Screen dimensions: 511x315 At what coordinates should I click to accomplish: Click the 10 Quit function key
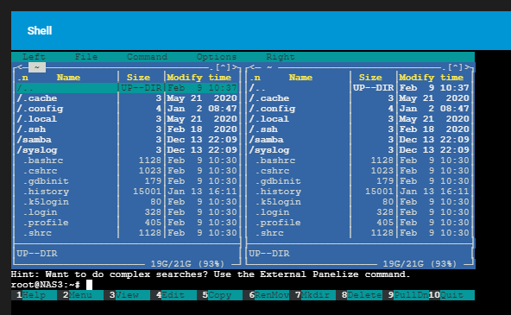coord(451,295)
